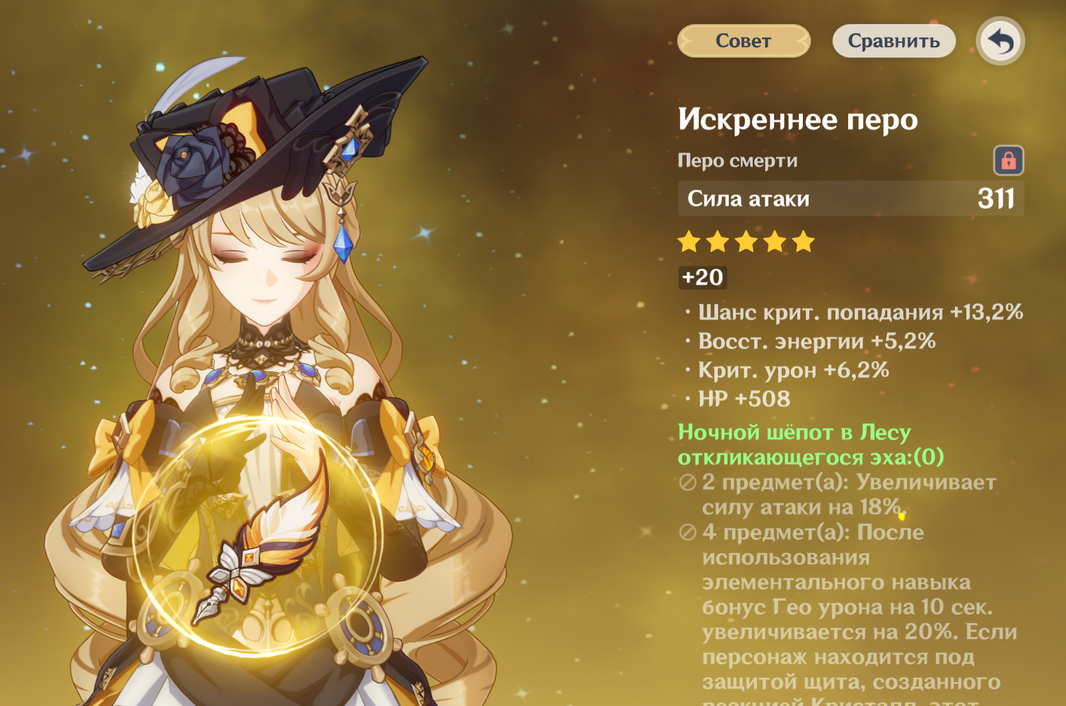Click the +20 level badge
The image size is (1066, 706).
[x=703, y=277]
